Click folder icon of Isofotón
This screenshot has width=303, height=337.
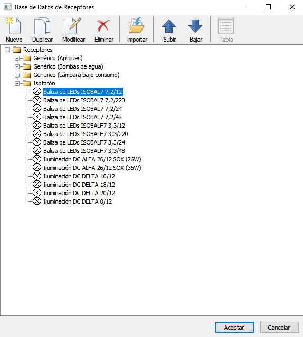point(27,83)
